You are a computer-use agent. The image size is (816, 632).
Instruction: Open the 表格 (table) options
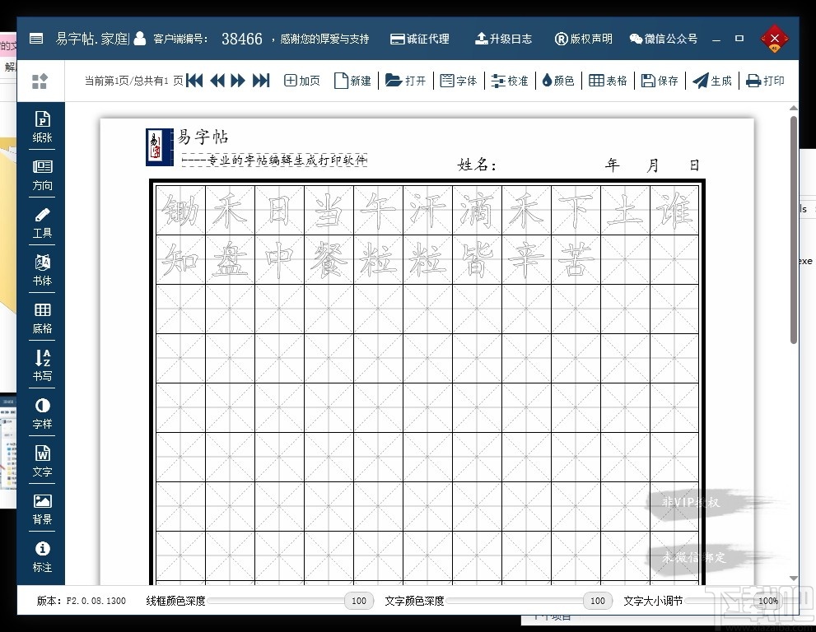tap(609, 80)
